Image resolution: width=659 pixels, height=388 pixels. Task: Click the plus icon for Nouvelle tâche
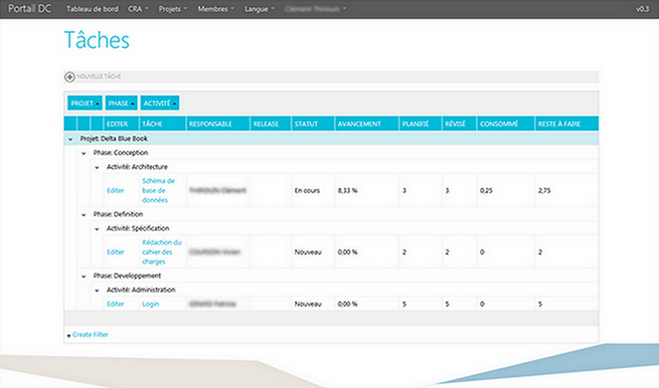tap(70, 77)
